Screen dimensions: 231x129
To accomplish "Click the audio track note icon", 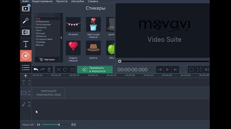I will click(24, 104).
